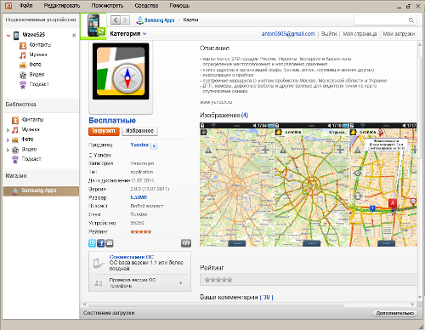Expand Музыка in the library
The height and width of the screenshot is (330, 425).
click(x=8, y=130)
